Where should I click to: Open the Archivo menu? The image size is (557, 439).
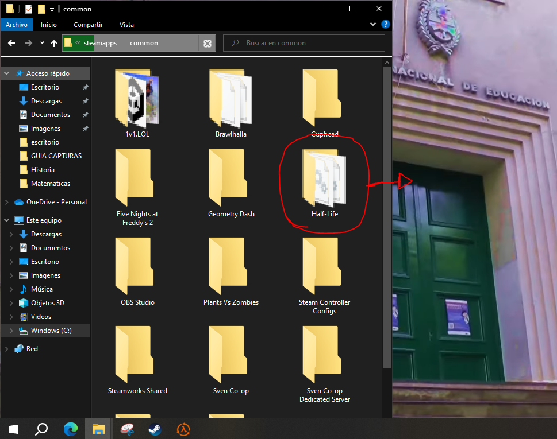click(16, 25)
